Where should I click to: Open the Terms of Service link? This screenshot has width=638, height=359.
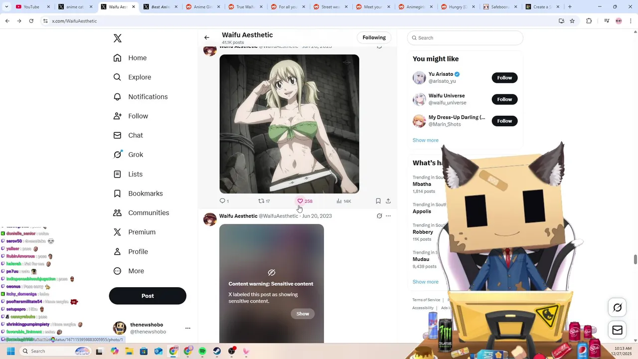[426, 300]
